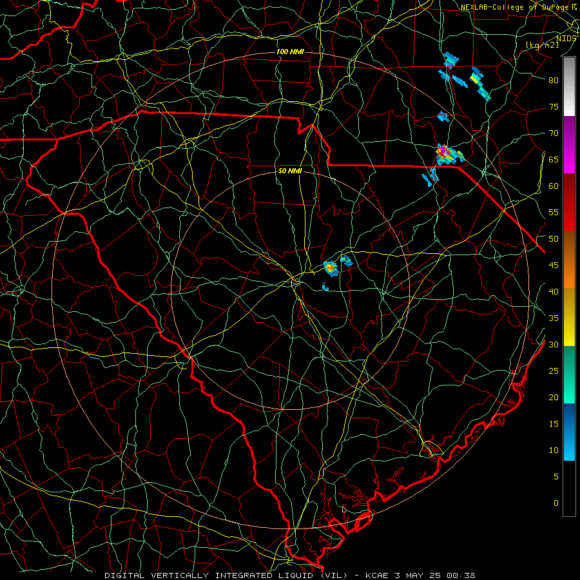Screen dimensions: 580x580
Task: Pick the red segment of the color bar
Action: [x=569, y=202]
